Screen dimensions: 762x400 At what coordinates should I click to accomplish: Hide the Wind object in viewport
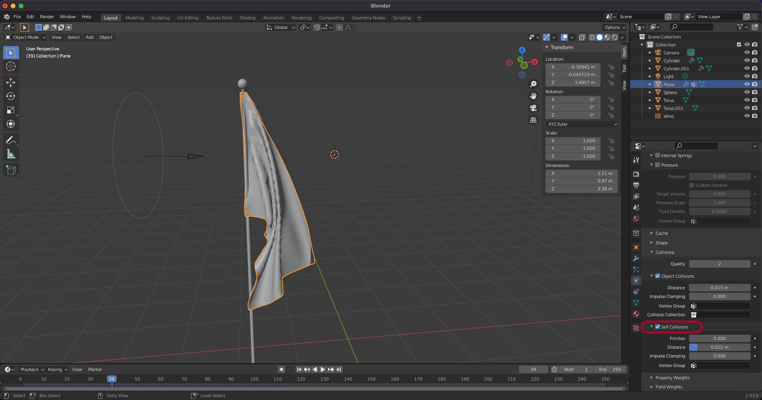pyautogui.click(x=747, y=116)
